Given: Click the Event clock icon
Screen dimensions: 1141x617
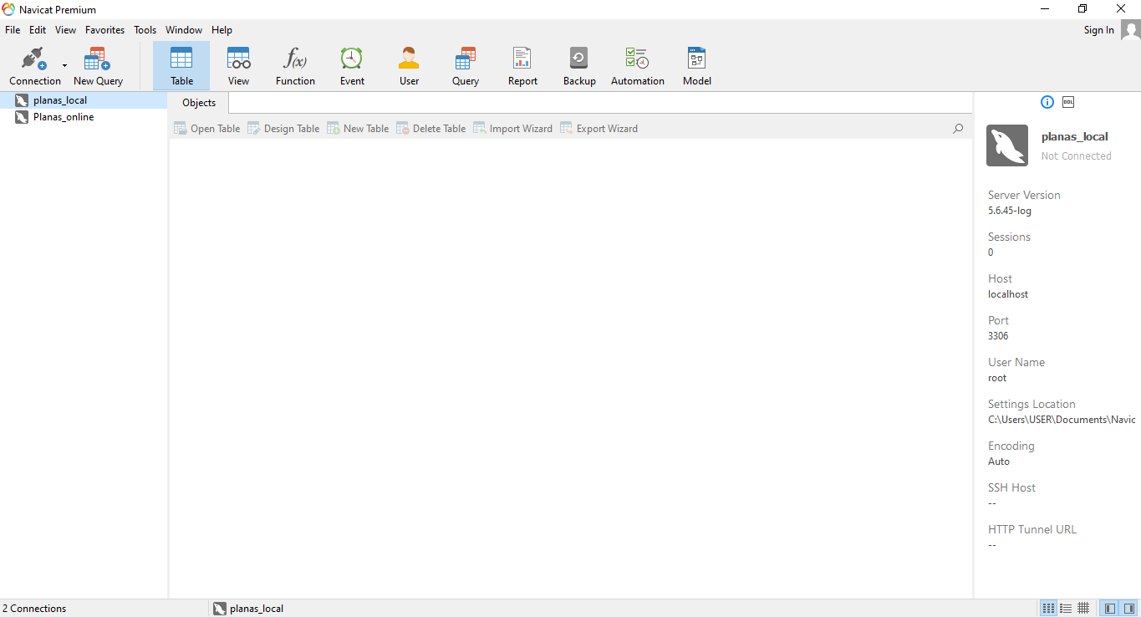Looking at the screenshot, I should [x=352, y=66].
